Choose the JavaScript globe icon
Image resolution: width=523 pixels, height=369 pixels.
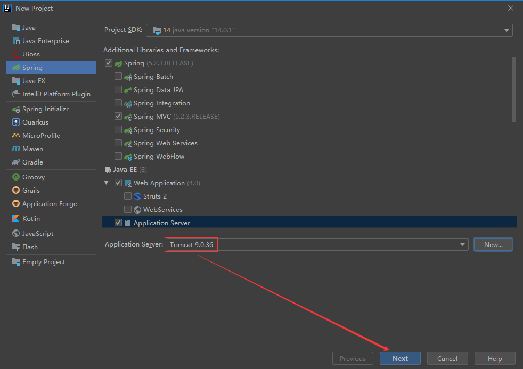pos(16,233)
